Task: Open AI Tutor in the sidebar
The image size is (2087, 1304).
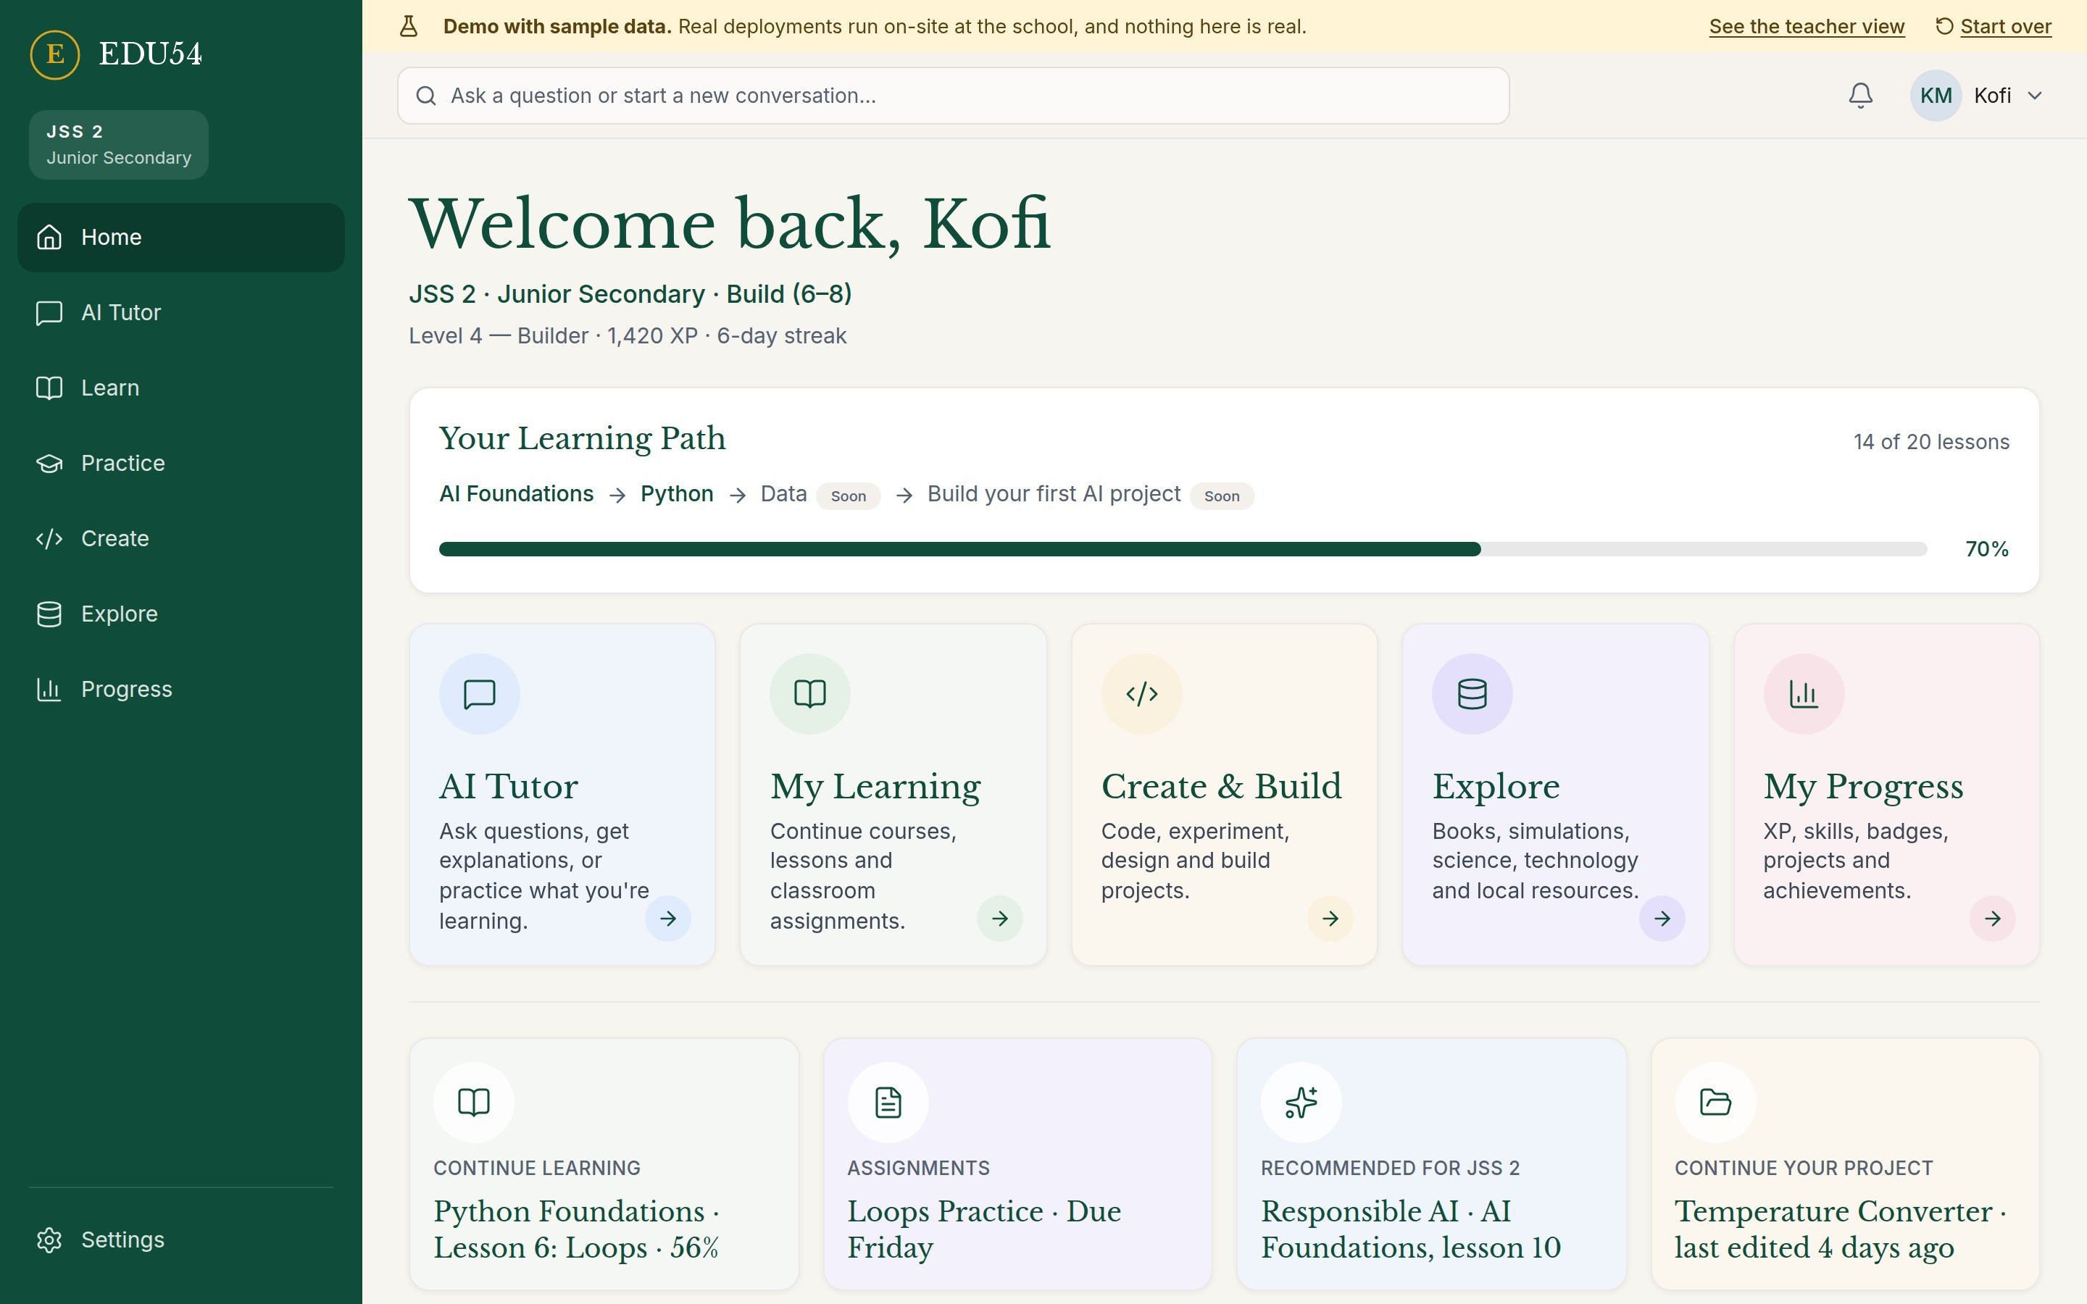Action: pos(181,313)
